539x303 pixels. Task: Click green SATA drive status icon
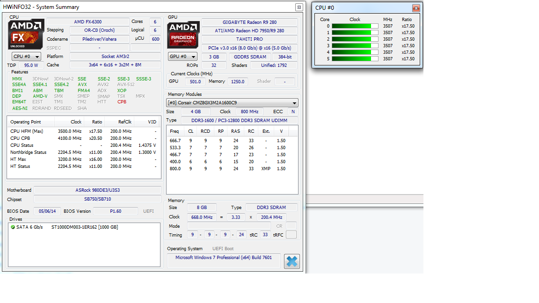point(13,227)
